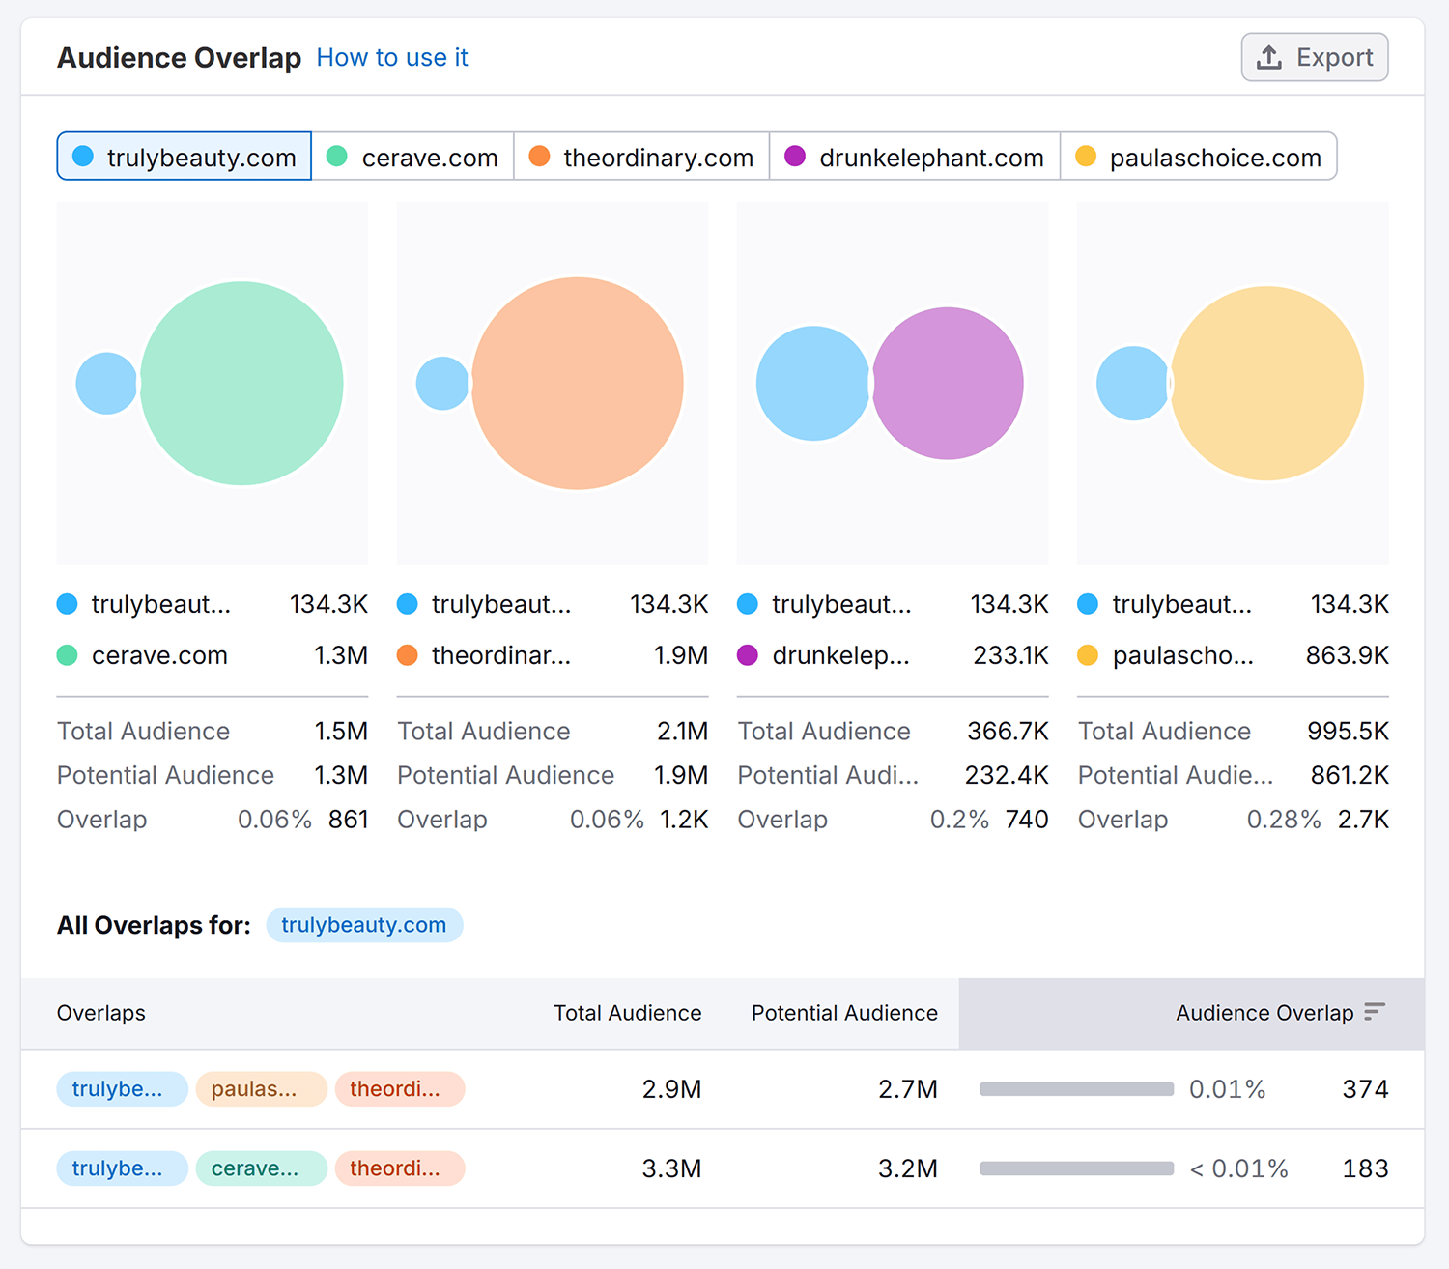Click the 2.7K overlap value

(x=1363, y=820)
